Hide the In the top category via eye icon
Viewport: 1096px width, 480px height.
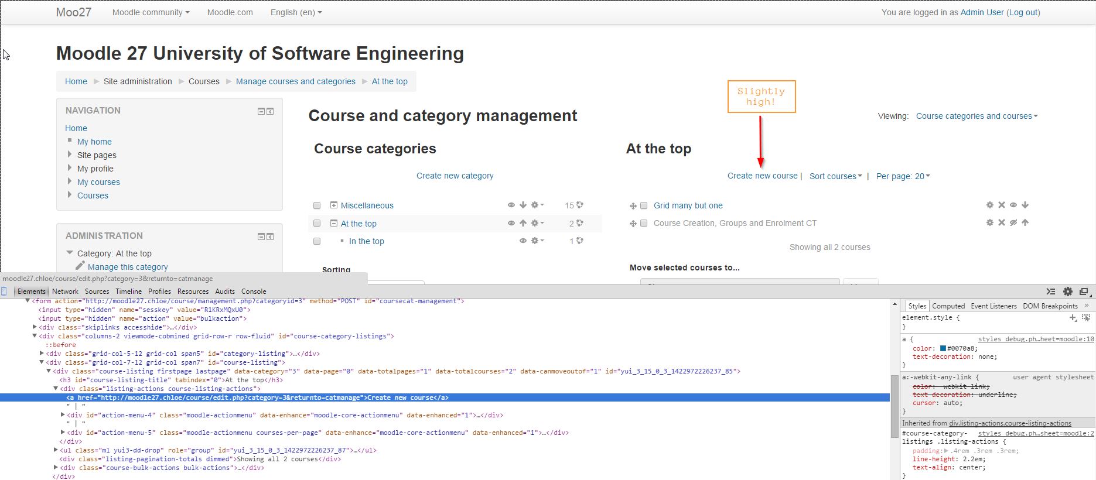pyautogui.click(x=523, y=241)
